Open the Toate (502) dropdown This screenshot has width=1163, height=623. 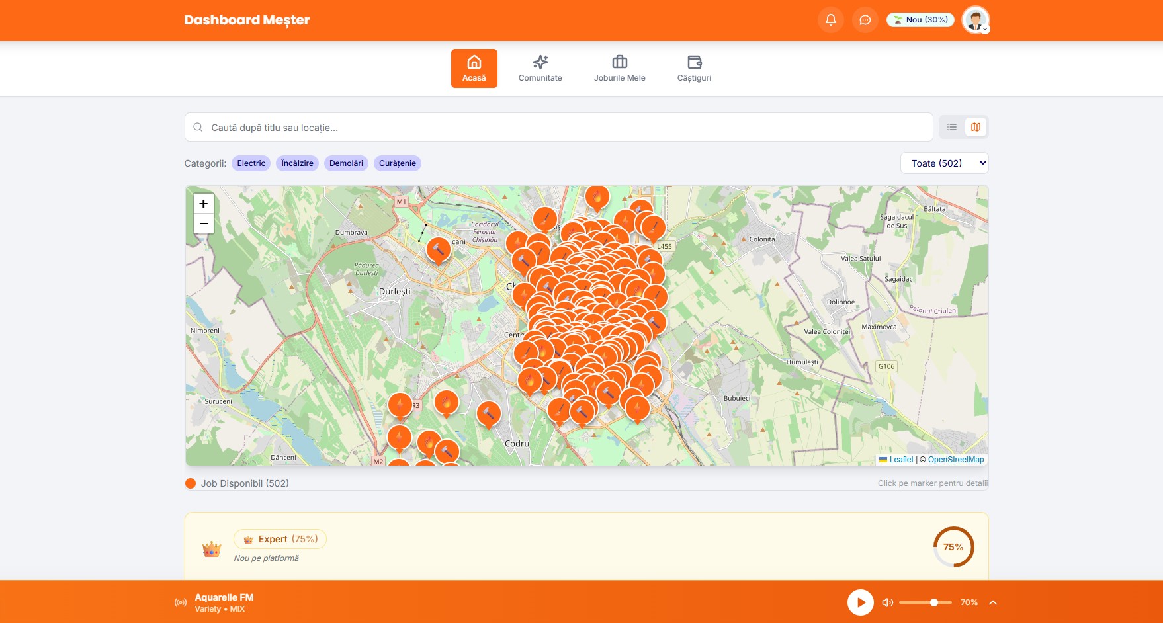[944, 163]
